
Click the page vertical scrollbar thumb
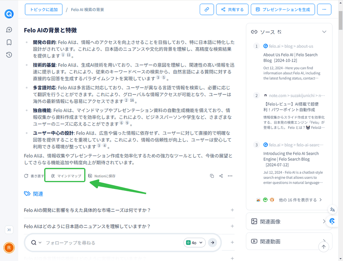click(341, 20)
